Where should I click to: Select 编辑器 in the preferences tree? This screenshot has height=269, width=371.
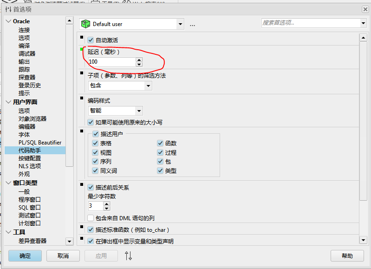[27, 126]
